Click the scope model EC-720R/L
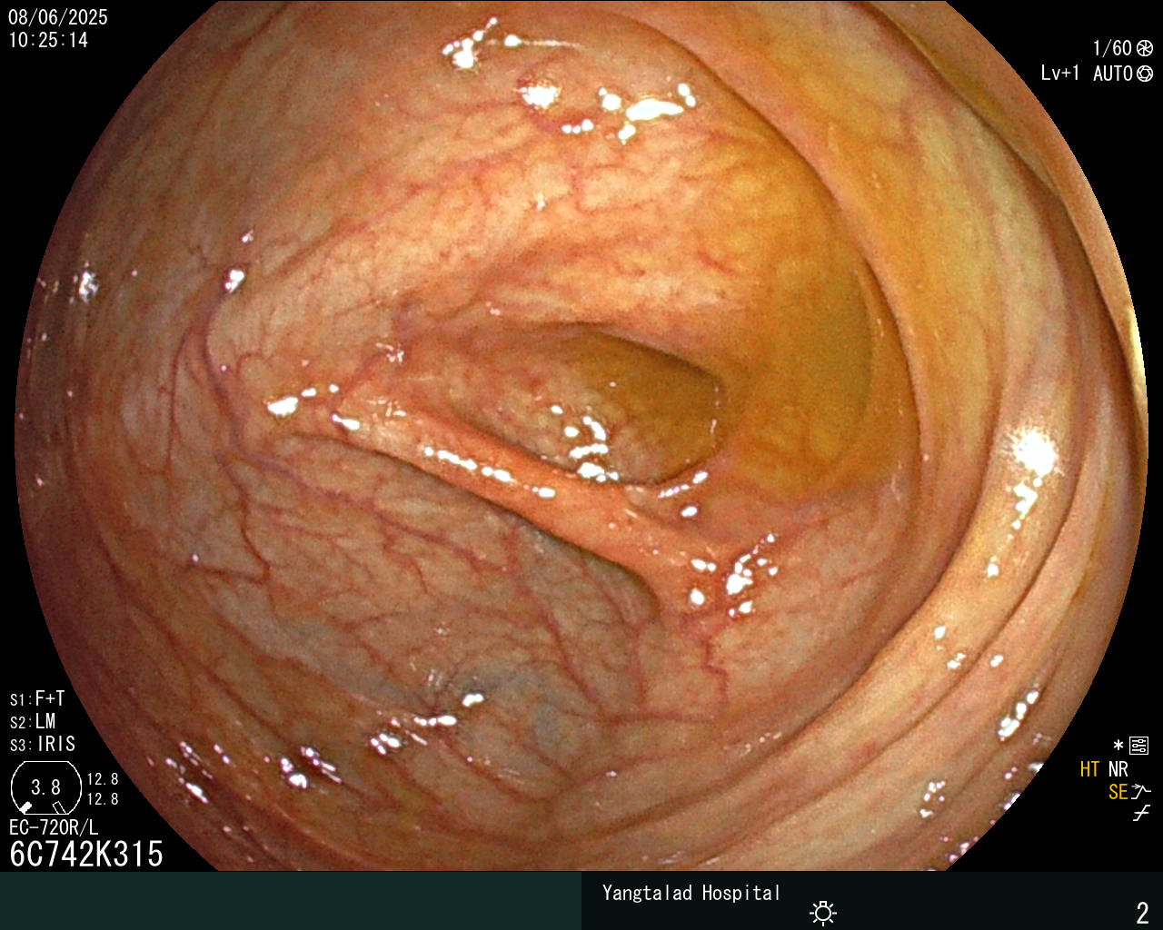The width and height of the screenshot is (1163, 930). click(54, 827)
